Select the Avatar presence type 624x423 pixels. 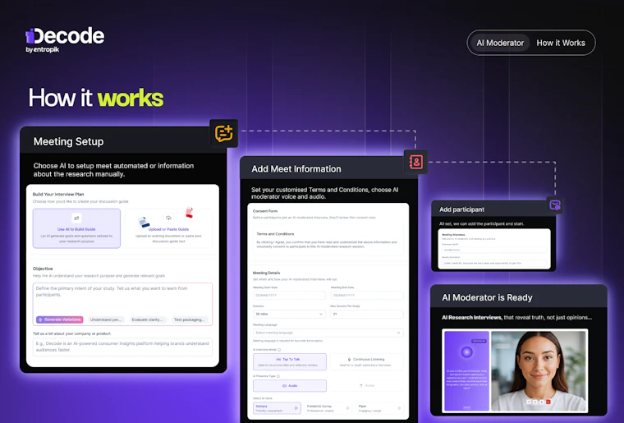coord(367,385)
